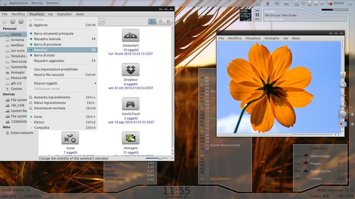Select the Icone view radio option

click(62, 117)
